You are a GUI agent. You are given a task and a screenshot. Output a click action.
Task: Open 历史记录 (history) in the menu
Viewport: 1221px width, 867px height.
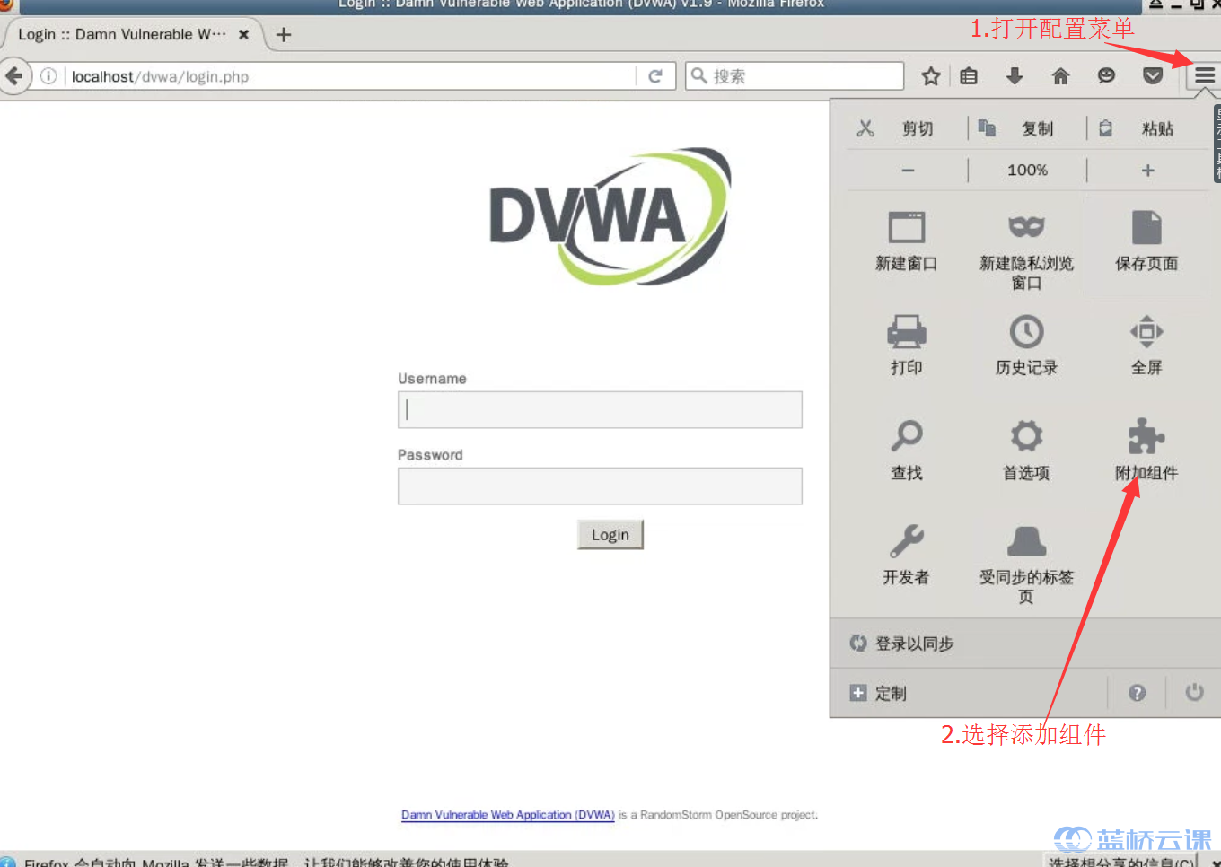tap(1026, 345)
